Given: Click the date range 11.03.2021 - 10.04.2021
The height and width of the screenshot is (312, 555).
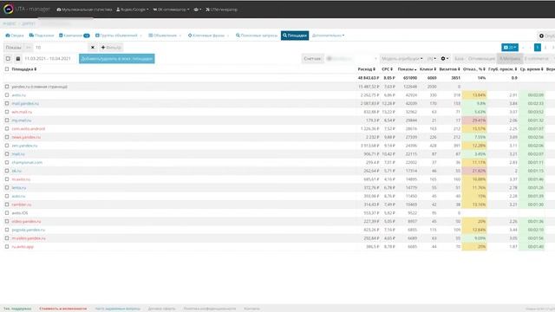Looking at the screenshot, I should tap(48, 58).
